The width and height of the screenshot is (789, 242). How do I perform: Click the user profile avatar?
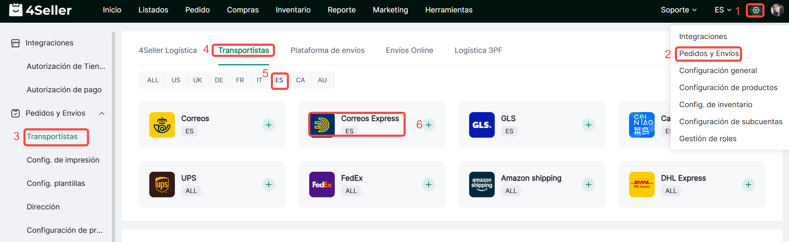[777, 10]
